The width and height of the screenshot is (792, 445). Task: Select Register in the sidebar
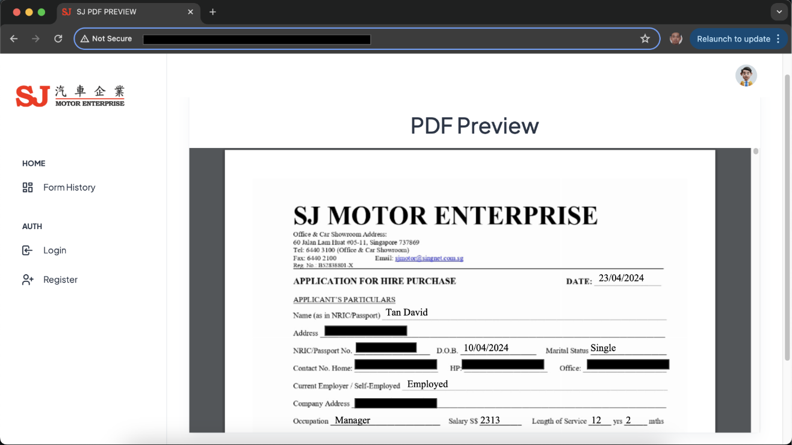[x=60, y=280]
